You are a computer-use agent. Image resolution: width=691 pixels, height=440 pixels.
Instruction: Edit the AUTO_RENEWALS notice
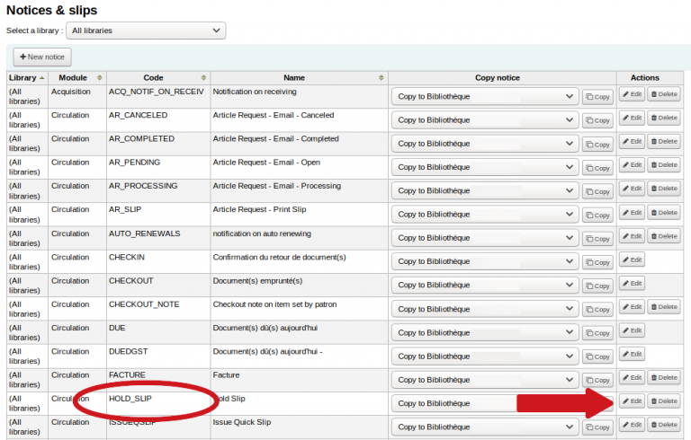tap(632, 236)
